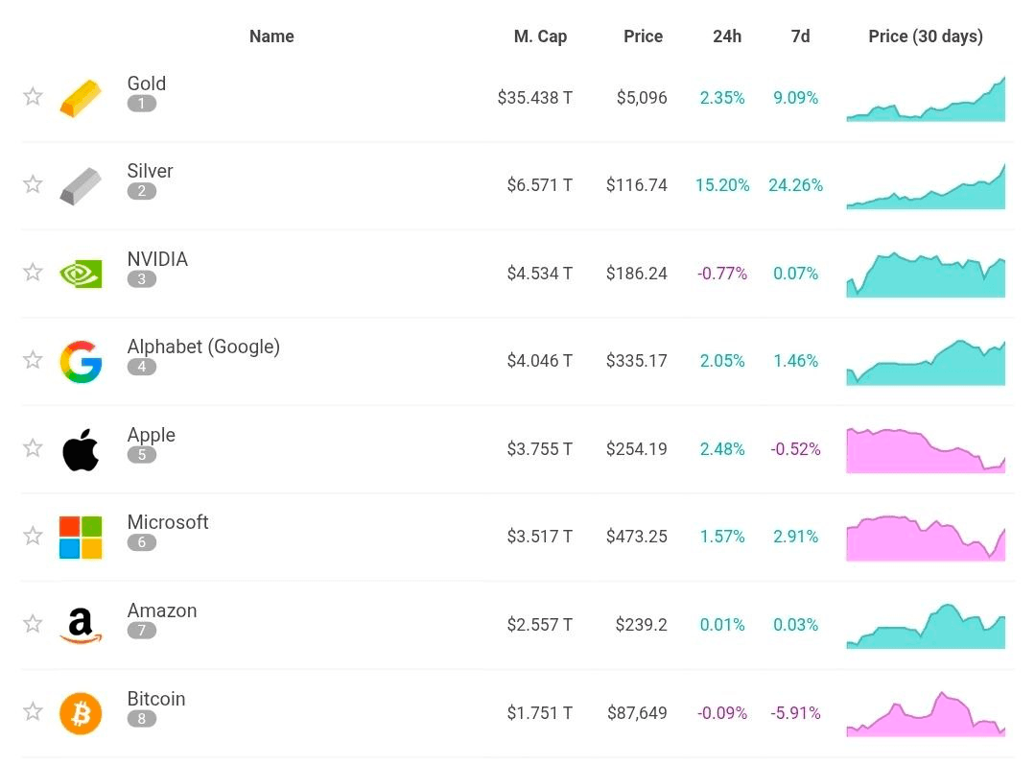This screenshot has width=1035, height=766.
Task: Sort the table by Price column header
Action: pos(643,36)
